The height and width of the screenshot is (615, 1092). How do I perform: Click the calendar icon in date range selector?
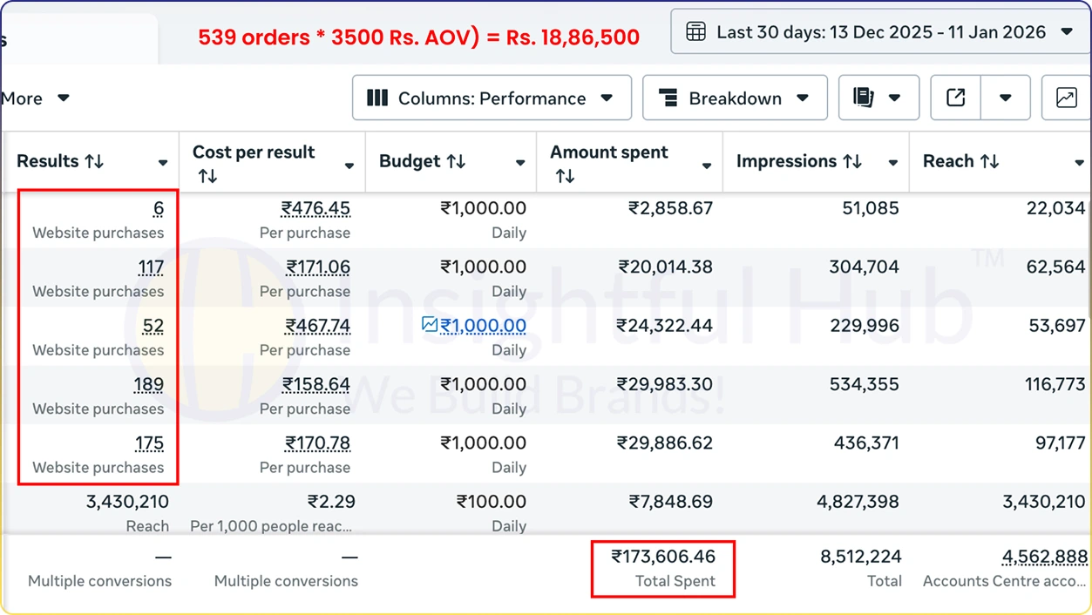coord(695,30)
